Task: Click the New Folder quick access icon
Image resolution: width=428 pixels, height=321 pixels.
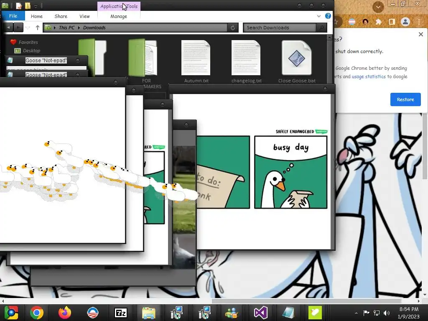Action: (28, 5)
